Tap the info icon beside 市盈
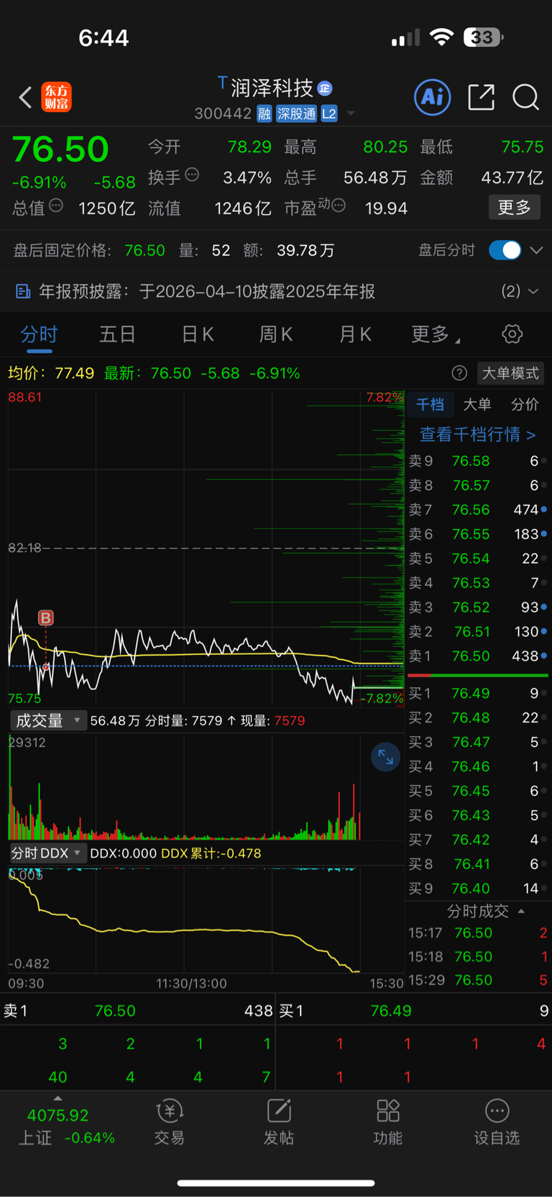The width and height of the screenshot is (552, 1197). point(339,206)
